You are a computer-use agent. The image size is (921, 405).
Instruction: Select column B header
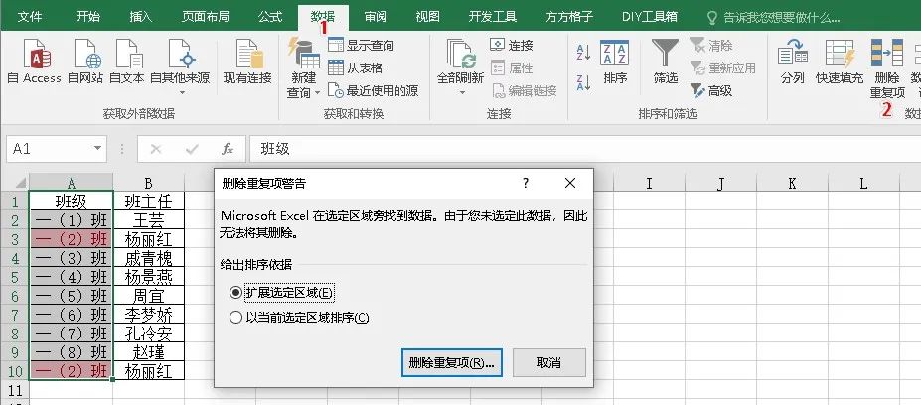pyautogui.click(x=149, y=183)
